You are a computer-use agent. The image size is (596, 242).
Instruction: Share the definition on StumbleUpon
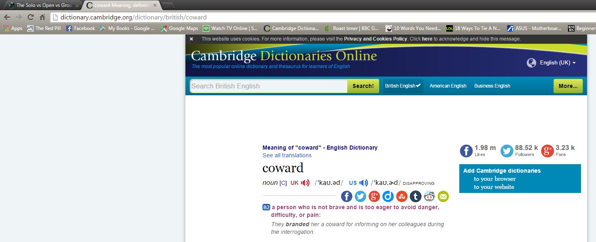click(x=402, y=197)
